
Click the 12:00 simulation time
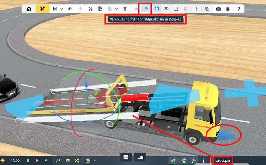(x=15, y=161)
